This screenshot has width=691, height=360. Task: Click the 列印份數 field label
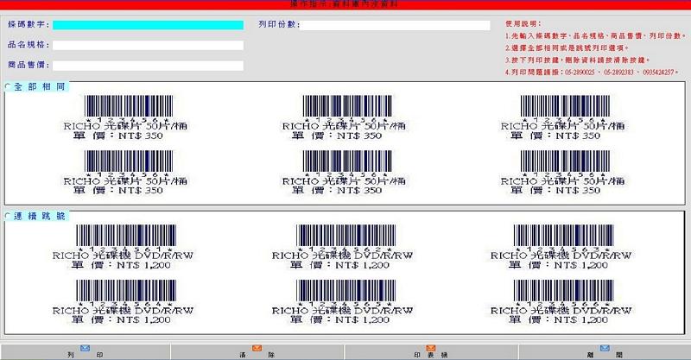[279, 25]
